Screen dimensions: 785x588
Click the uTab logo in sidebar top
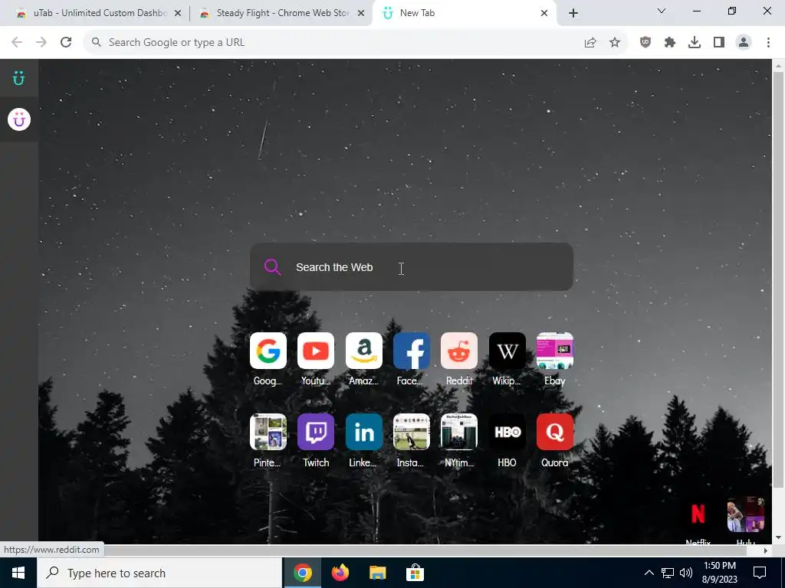[18, 78]
